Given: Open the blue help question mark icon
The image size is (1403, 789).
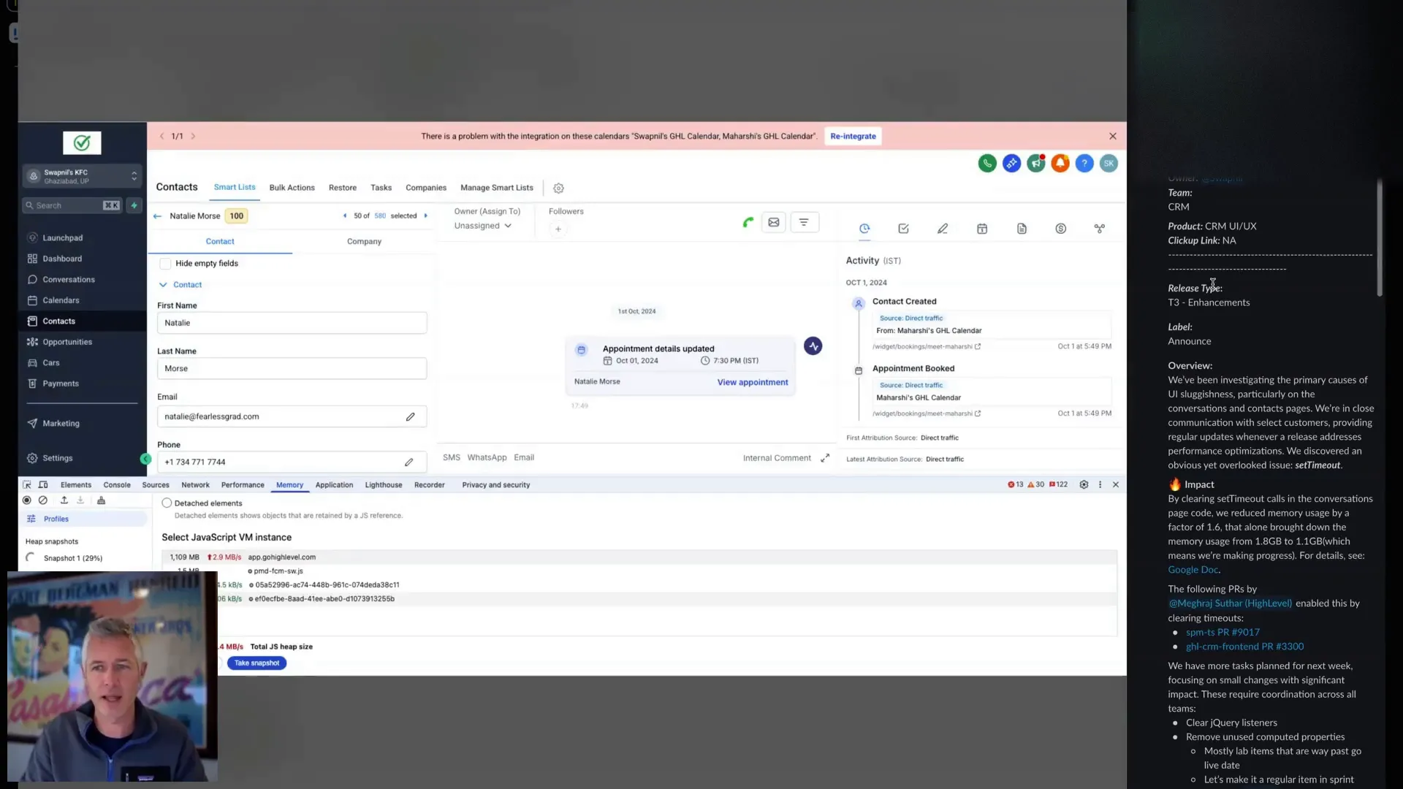Looking at the screenshot, I should tap(1084, 164).
